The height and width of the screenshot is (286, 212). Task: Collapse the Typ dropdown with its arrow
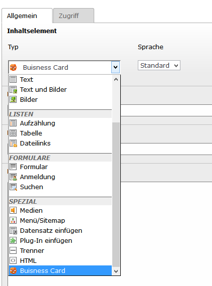click(x=115, y=67)
